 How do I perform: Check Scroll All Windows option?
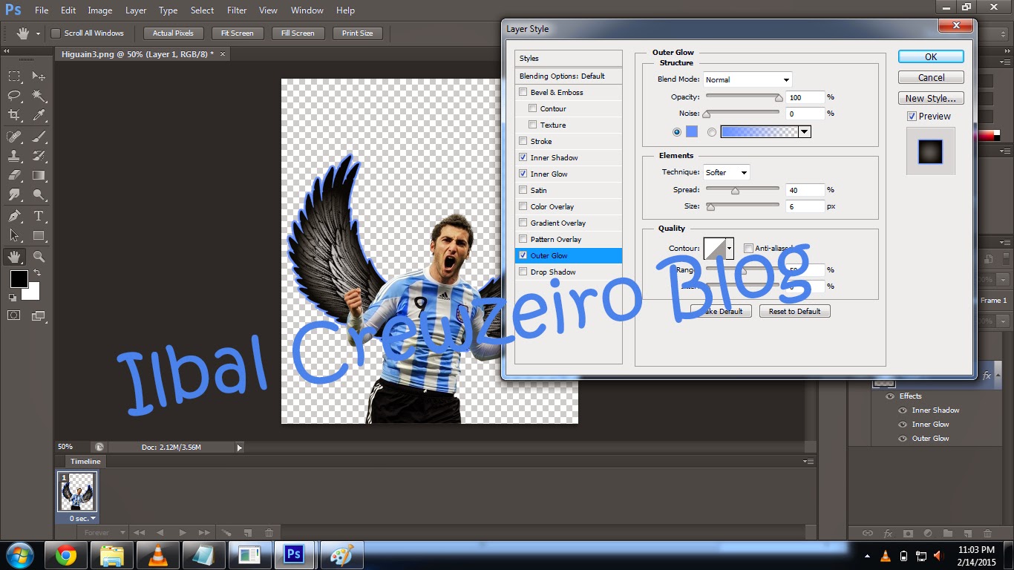pos(55,33)
